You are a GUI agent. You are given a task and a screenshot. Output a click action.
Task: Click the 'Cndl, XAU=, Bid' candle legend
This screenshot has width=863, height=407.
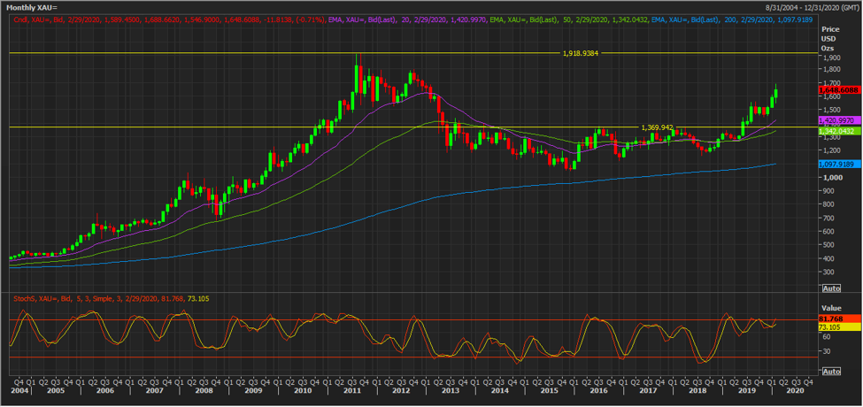pos(169,19)
